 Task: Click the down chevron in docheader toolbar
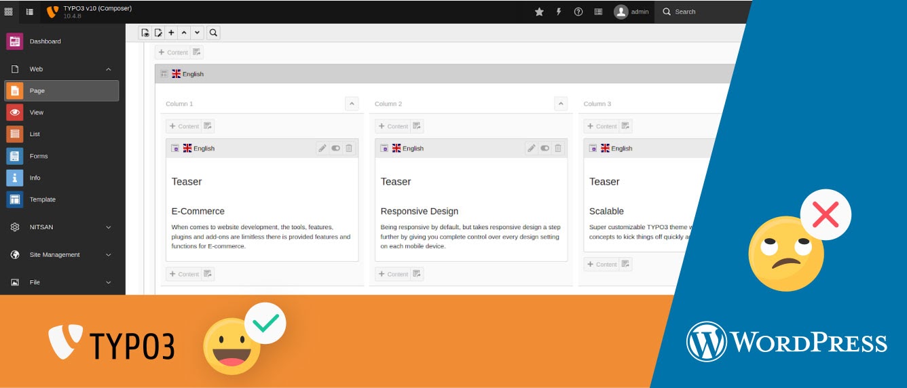pyautogui.click(x=197, y=33)
